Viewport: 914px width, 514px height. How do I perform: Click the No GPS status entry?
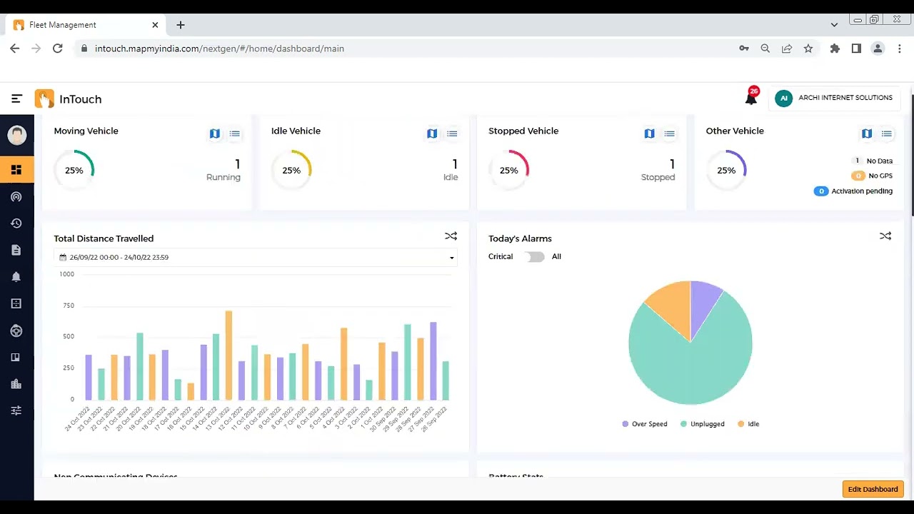pos(872,176)
